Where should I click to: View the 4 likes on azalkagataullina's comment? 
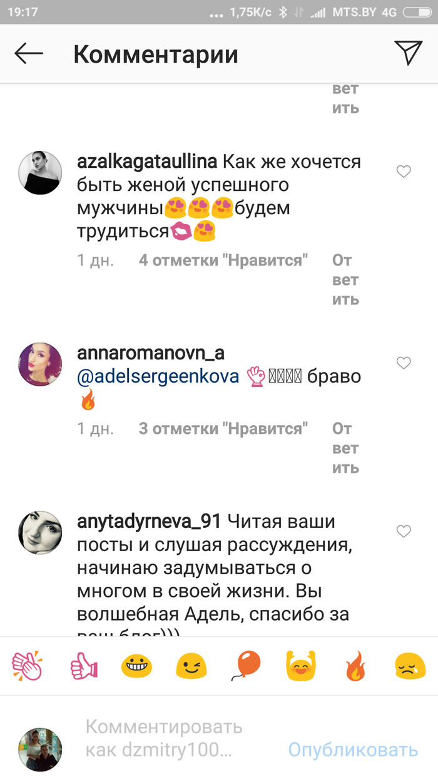223,260
